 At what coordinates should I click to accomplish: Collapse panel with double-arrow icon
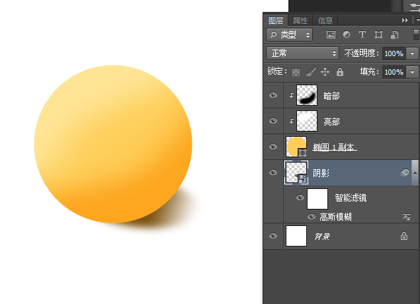(x=405, y=20)
